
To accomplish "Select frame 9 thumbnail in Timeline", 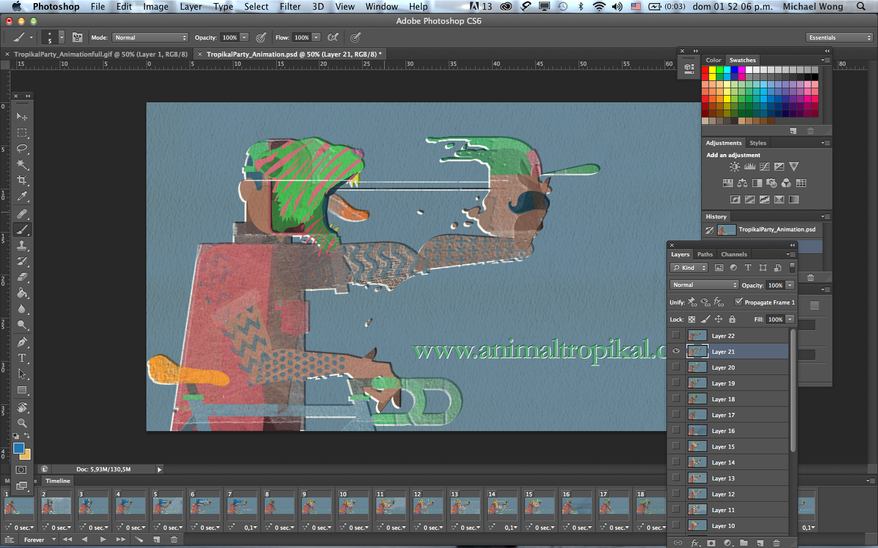I will point(316,505).
